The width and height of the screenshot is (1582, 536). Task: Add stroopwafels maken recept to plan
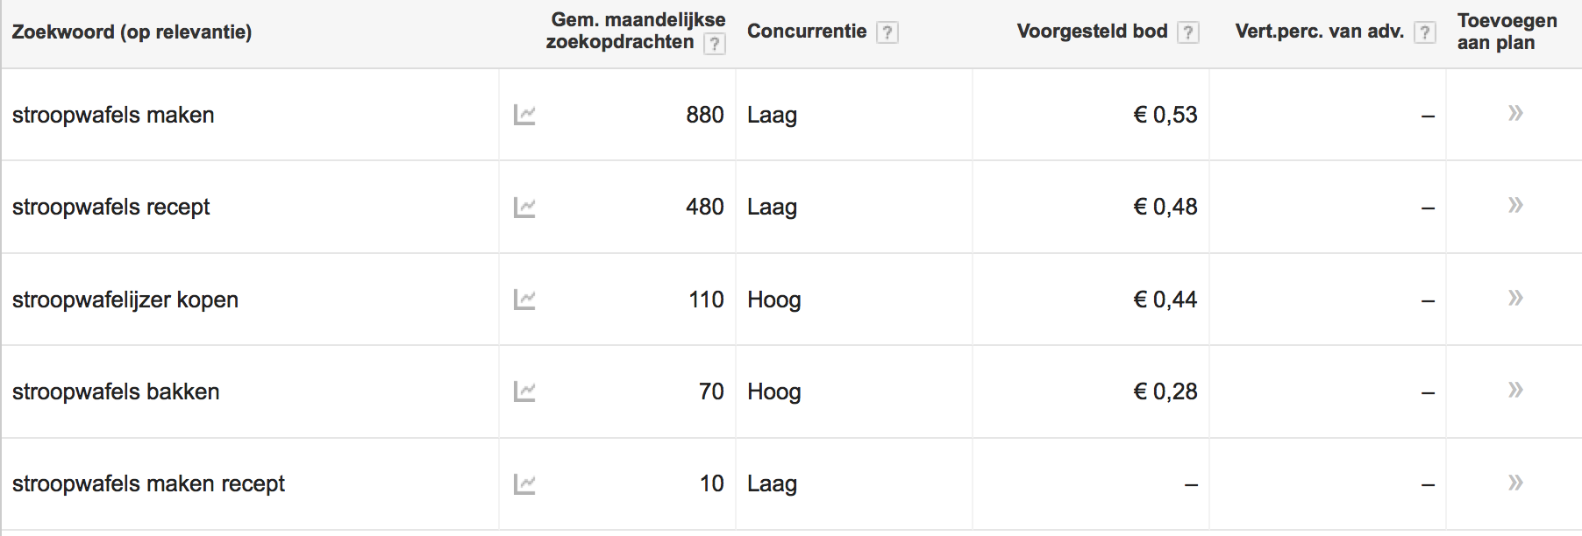tap(1515, 483)
